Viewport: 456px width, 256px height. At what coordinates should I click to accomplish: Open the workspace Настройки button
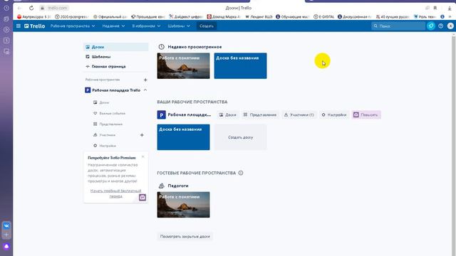click(x=334, y=115)
